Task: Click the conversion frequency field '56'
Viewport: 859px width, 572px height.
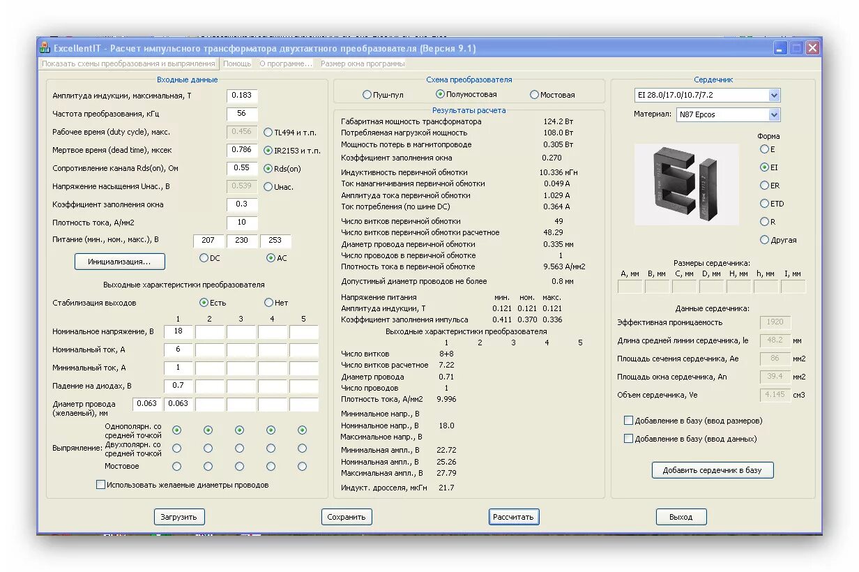Action: [x=242, y=114]
